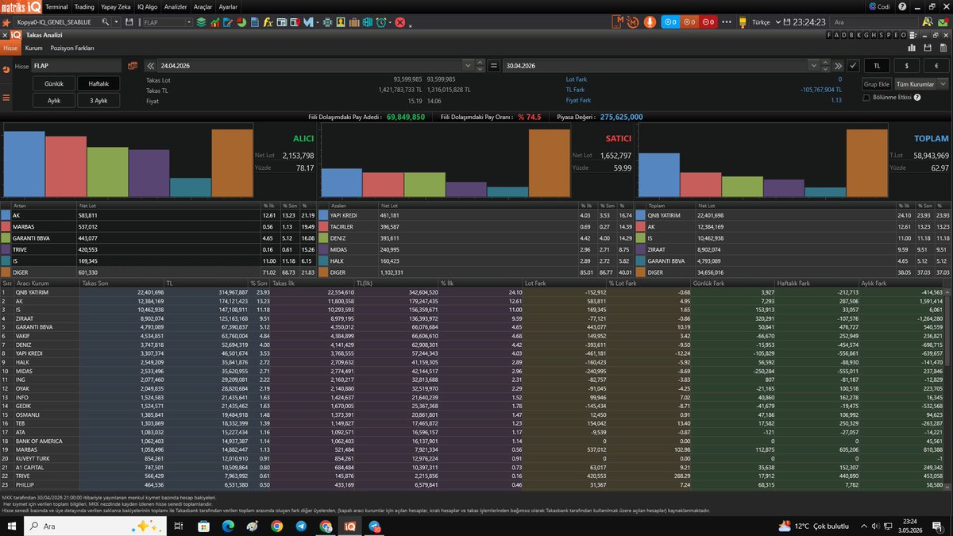
Task: Click the orange symbol picker icon beside FLAP
Action: [133, 65]
